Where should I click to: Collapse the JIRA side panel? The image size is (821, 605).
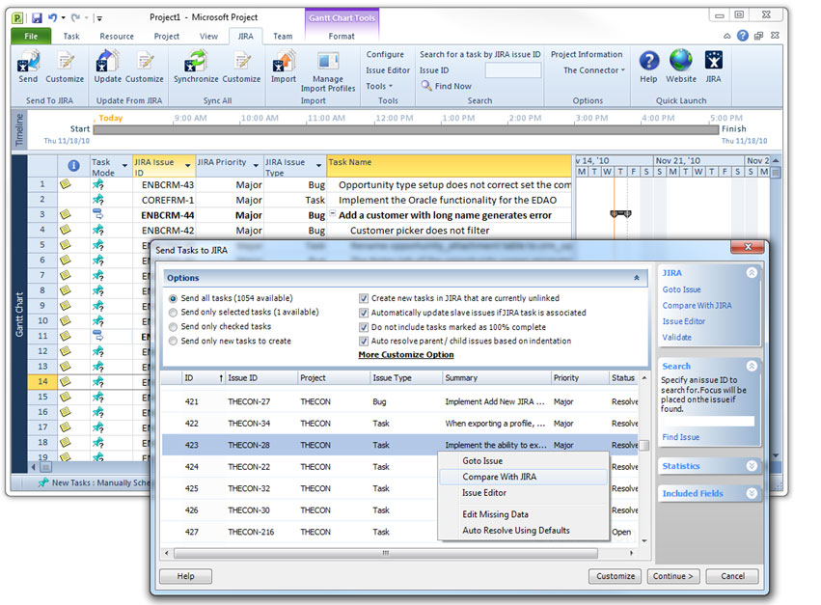pyautogui.click(x=752, y=273)
